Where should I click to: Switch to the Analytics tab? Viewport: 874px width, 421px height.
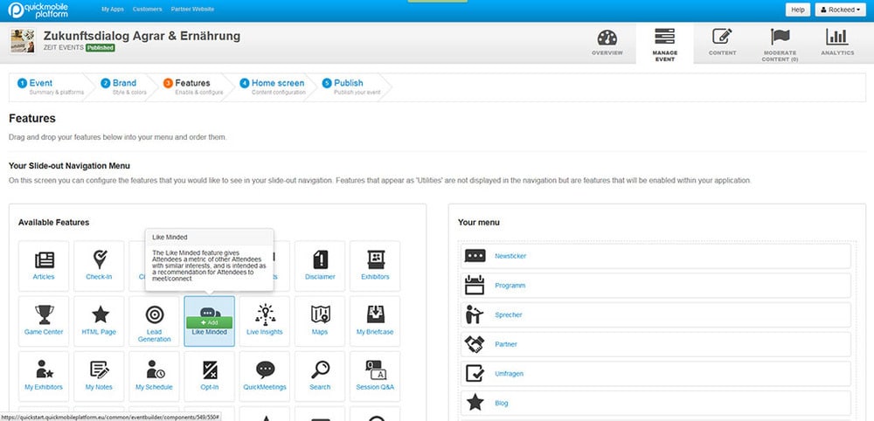(x=837, y=43)
